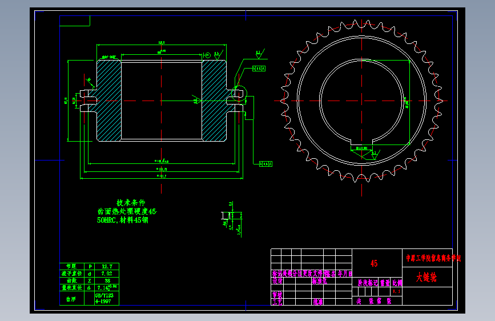Click the 审核 label in title block
This screenshot has height=321, width=495.
coord(277,295)
